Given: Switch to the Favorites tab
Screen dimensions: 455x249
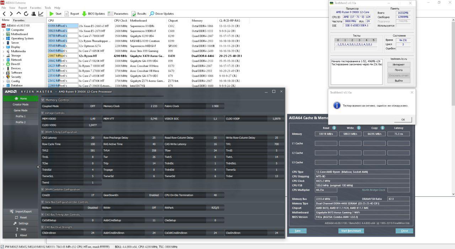Looking at the screenshot, I should pyautogui.click(x=19, y=20).
